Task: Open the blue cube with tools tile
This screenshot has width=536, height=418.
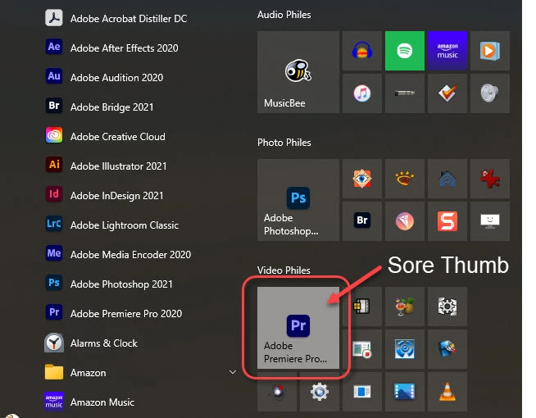Action: point(447,349)
